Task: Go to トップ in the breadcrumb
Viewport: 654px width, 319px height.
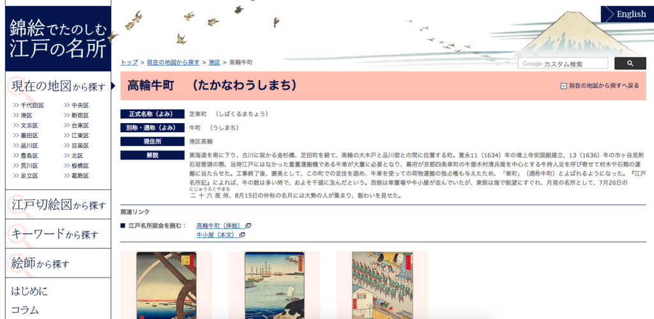Action: coord(129,63)
